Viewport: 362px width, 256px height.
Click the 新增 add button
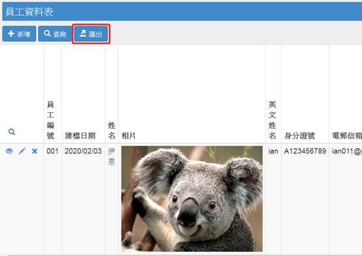pos(20,34)
